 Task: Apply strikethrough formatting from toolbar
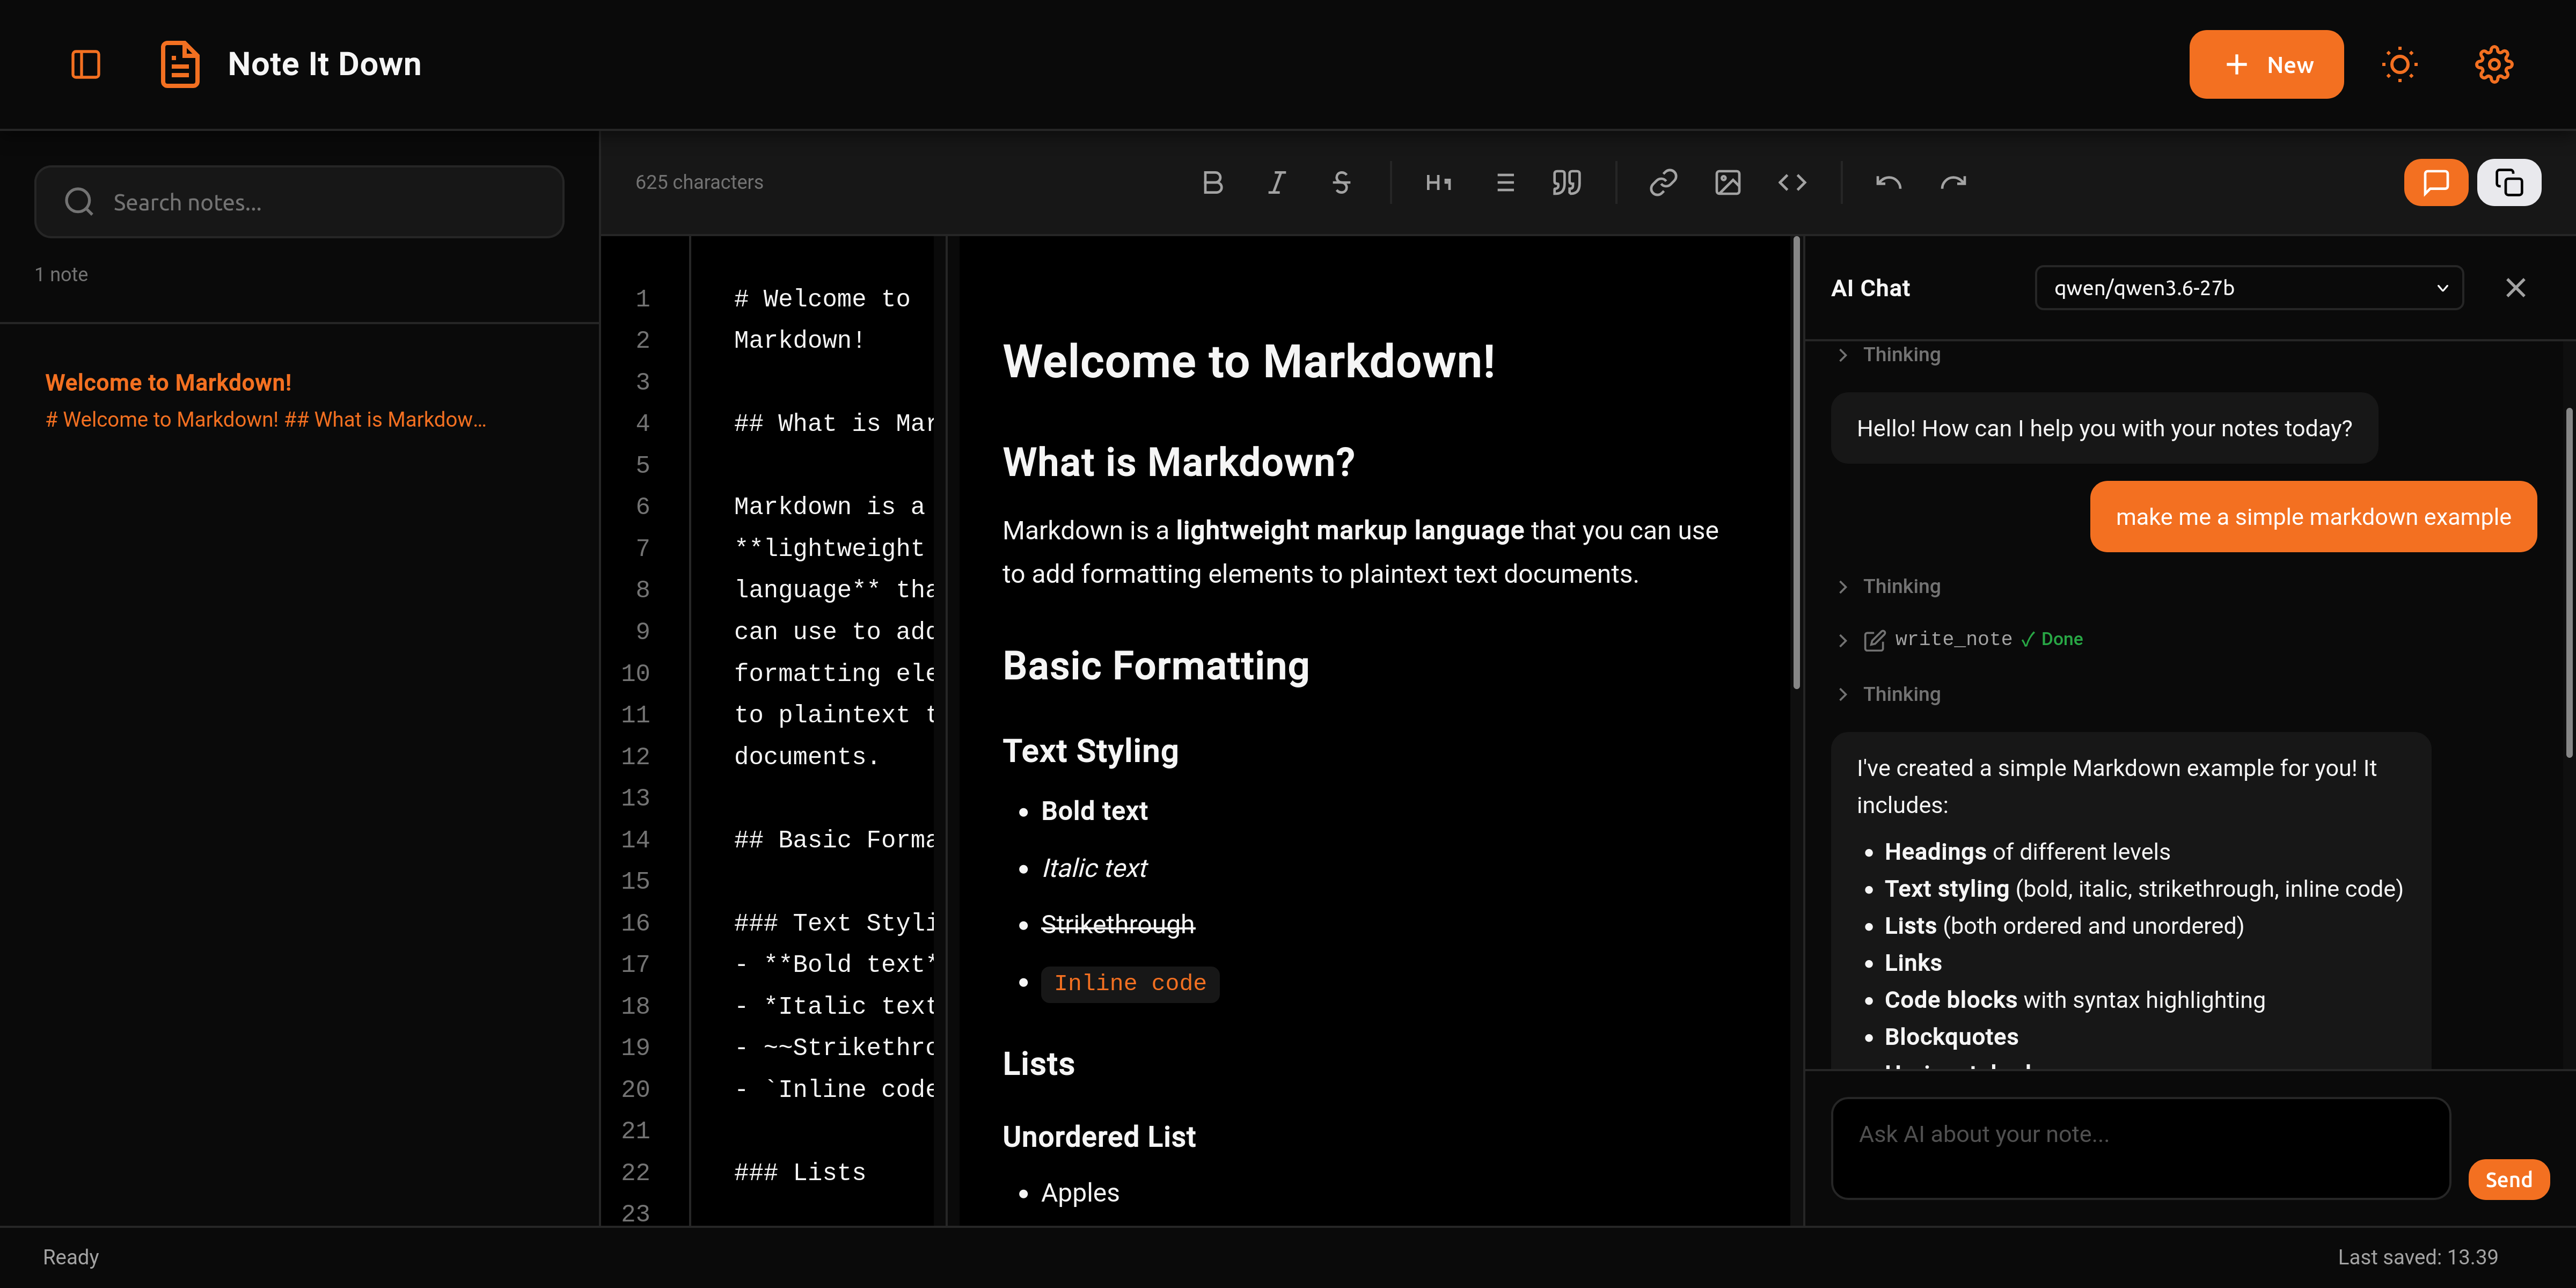pyautogui.click(x=1341, y=182)
